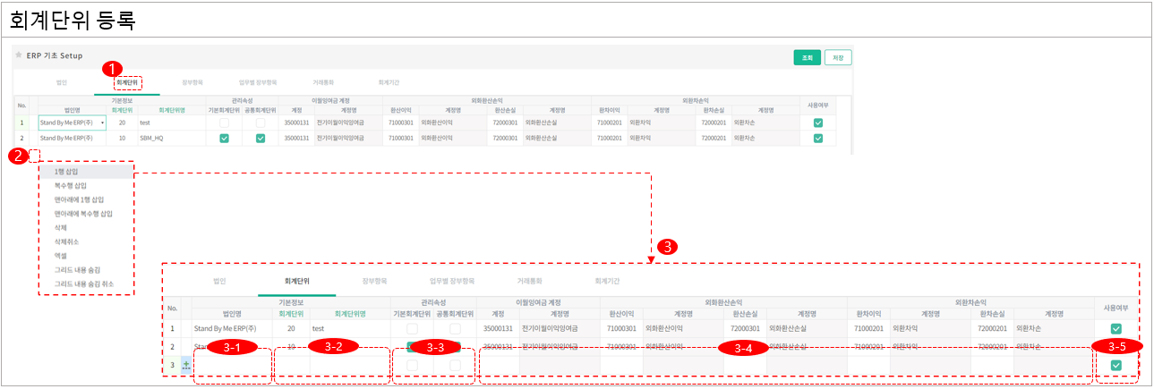Click the green 조회 button
Viewport: 1154px width, 389px height.
pyautogui.click(x=807, y=57)
